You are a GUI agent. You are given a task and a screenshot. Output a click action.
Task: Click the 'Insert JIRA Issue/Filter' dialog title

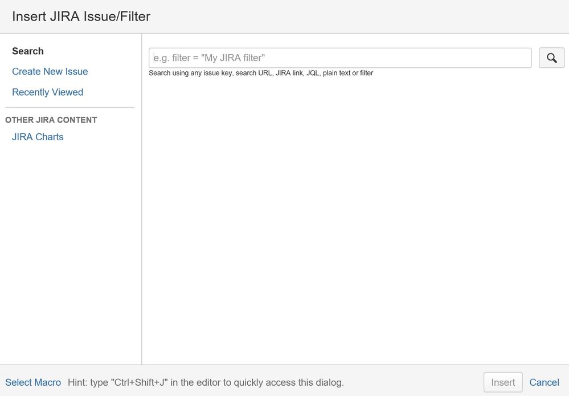[81, 17]
